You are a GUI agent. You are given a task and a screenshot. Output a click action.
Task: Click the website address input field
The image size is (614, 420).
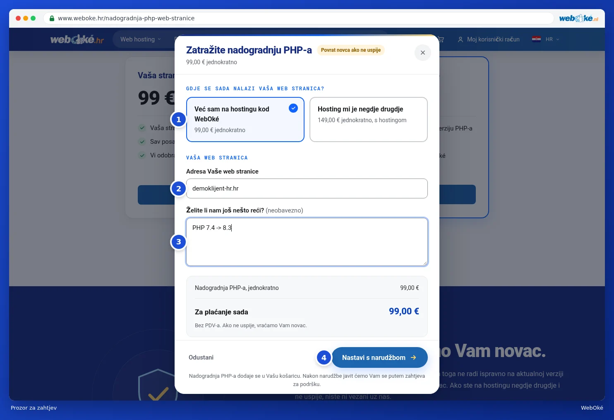click(x=307, y=188)
